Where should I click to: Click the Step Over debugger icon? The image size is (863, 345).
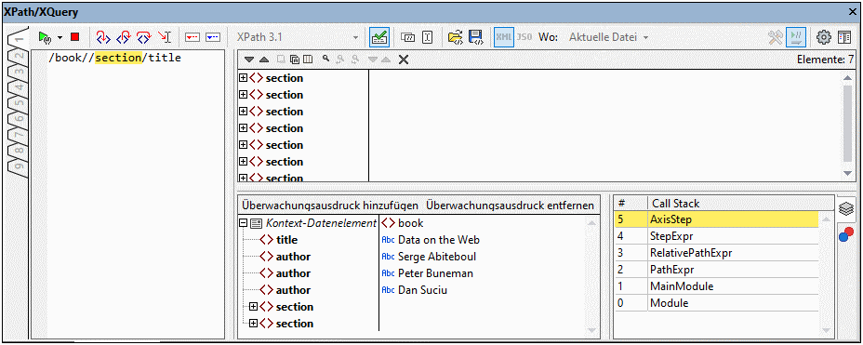[144, 37]
